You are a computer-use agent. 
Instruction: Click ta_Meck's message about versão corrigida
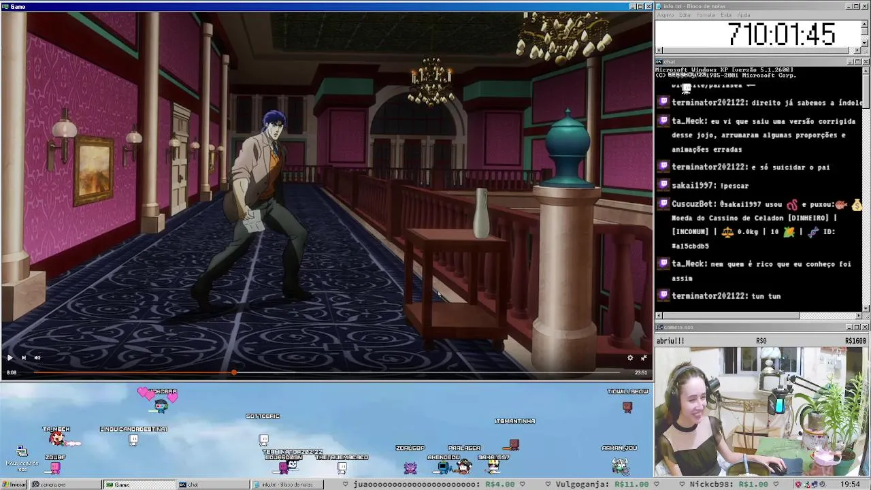point(763,135)
